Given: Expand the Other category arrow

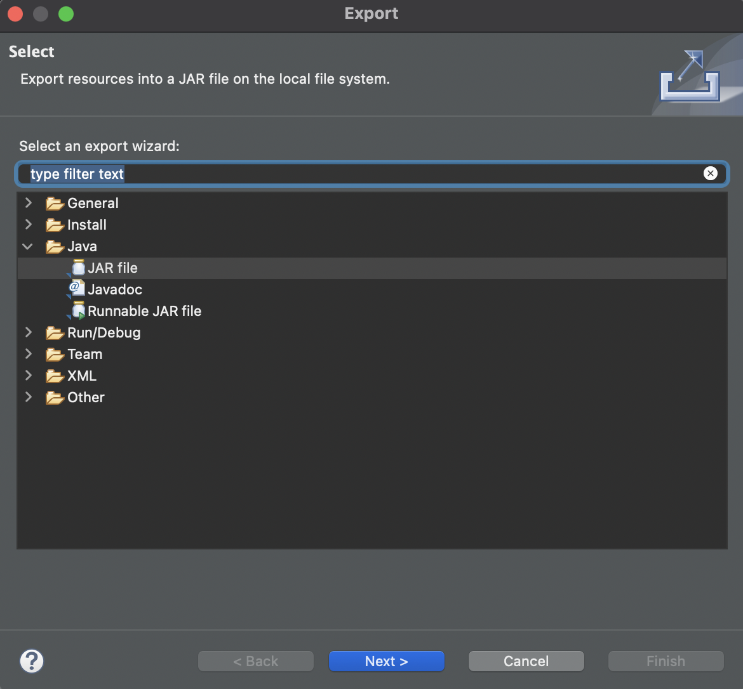Looking at the screenshot, I should (28, 397).
